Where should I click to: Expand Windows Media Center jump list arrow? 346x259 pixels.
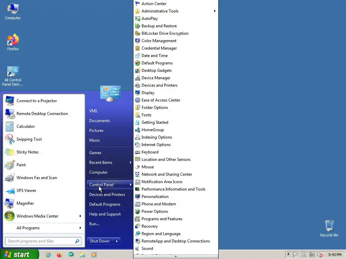tap(80, 216)
